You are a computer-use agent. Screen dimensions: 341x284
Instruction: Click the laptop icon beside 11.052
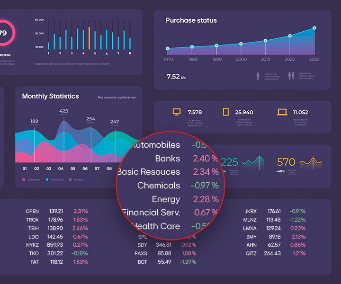[282, 112]
